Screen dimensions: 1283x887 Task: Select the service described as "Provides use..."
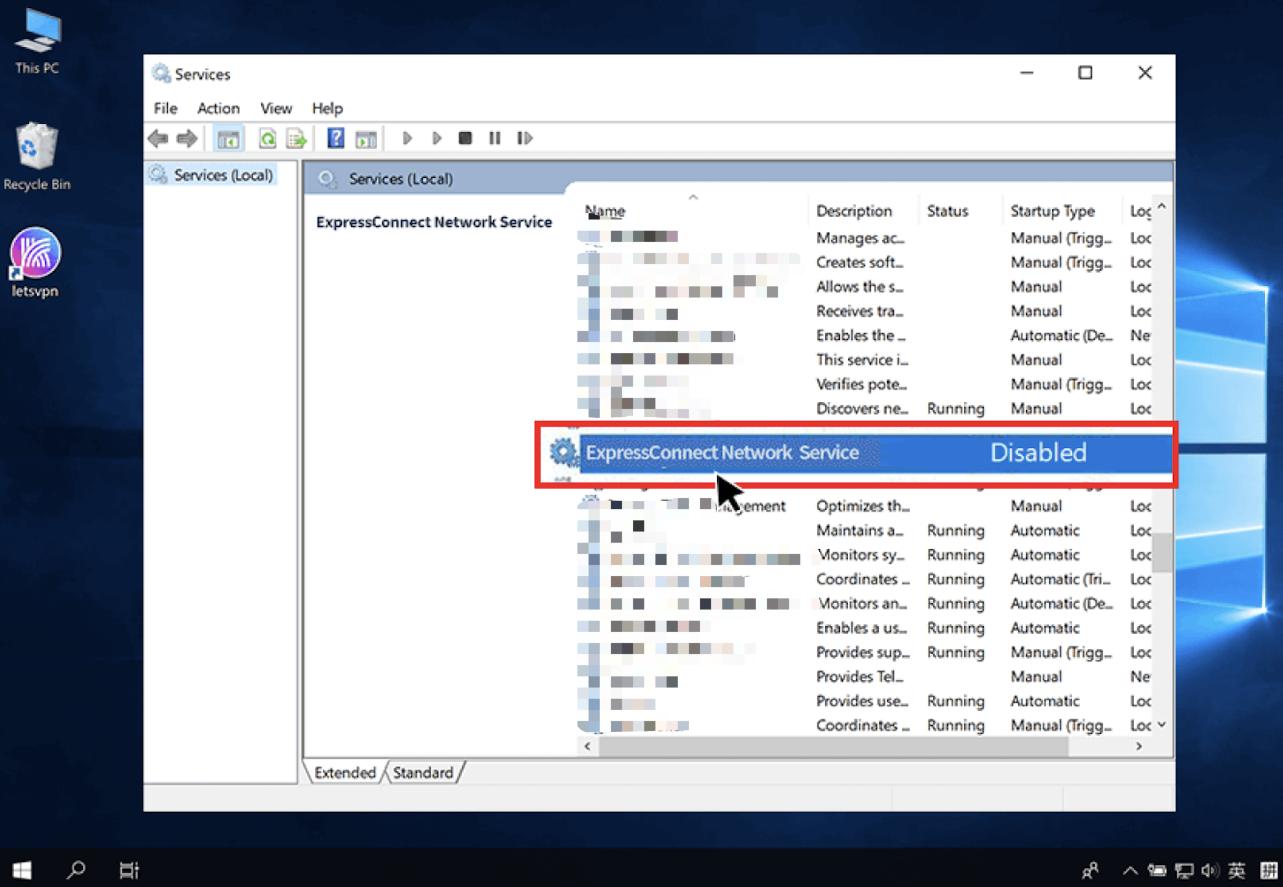click(x=864, y=701)
